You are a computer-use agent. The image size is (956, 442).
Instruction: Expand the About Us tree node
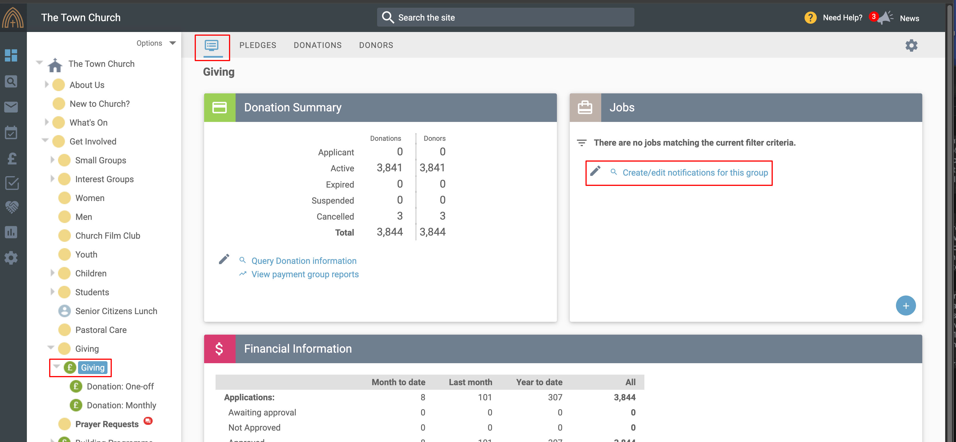46,85
